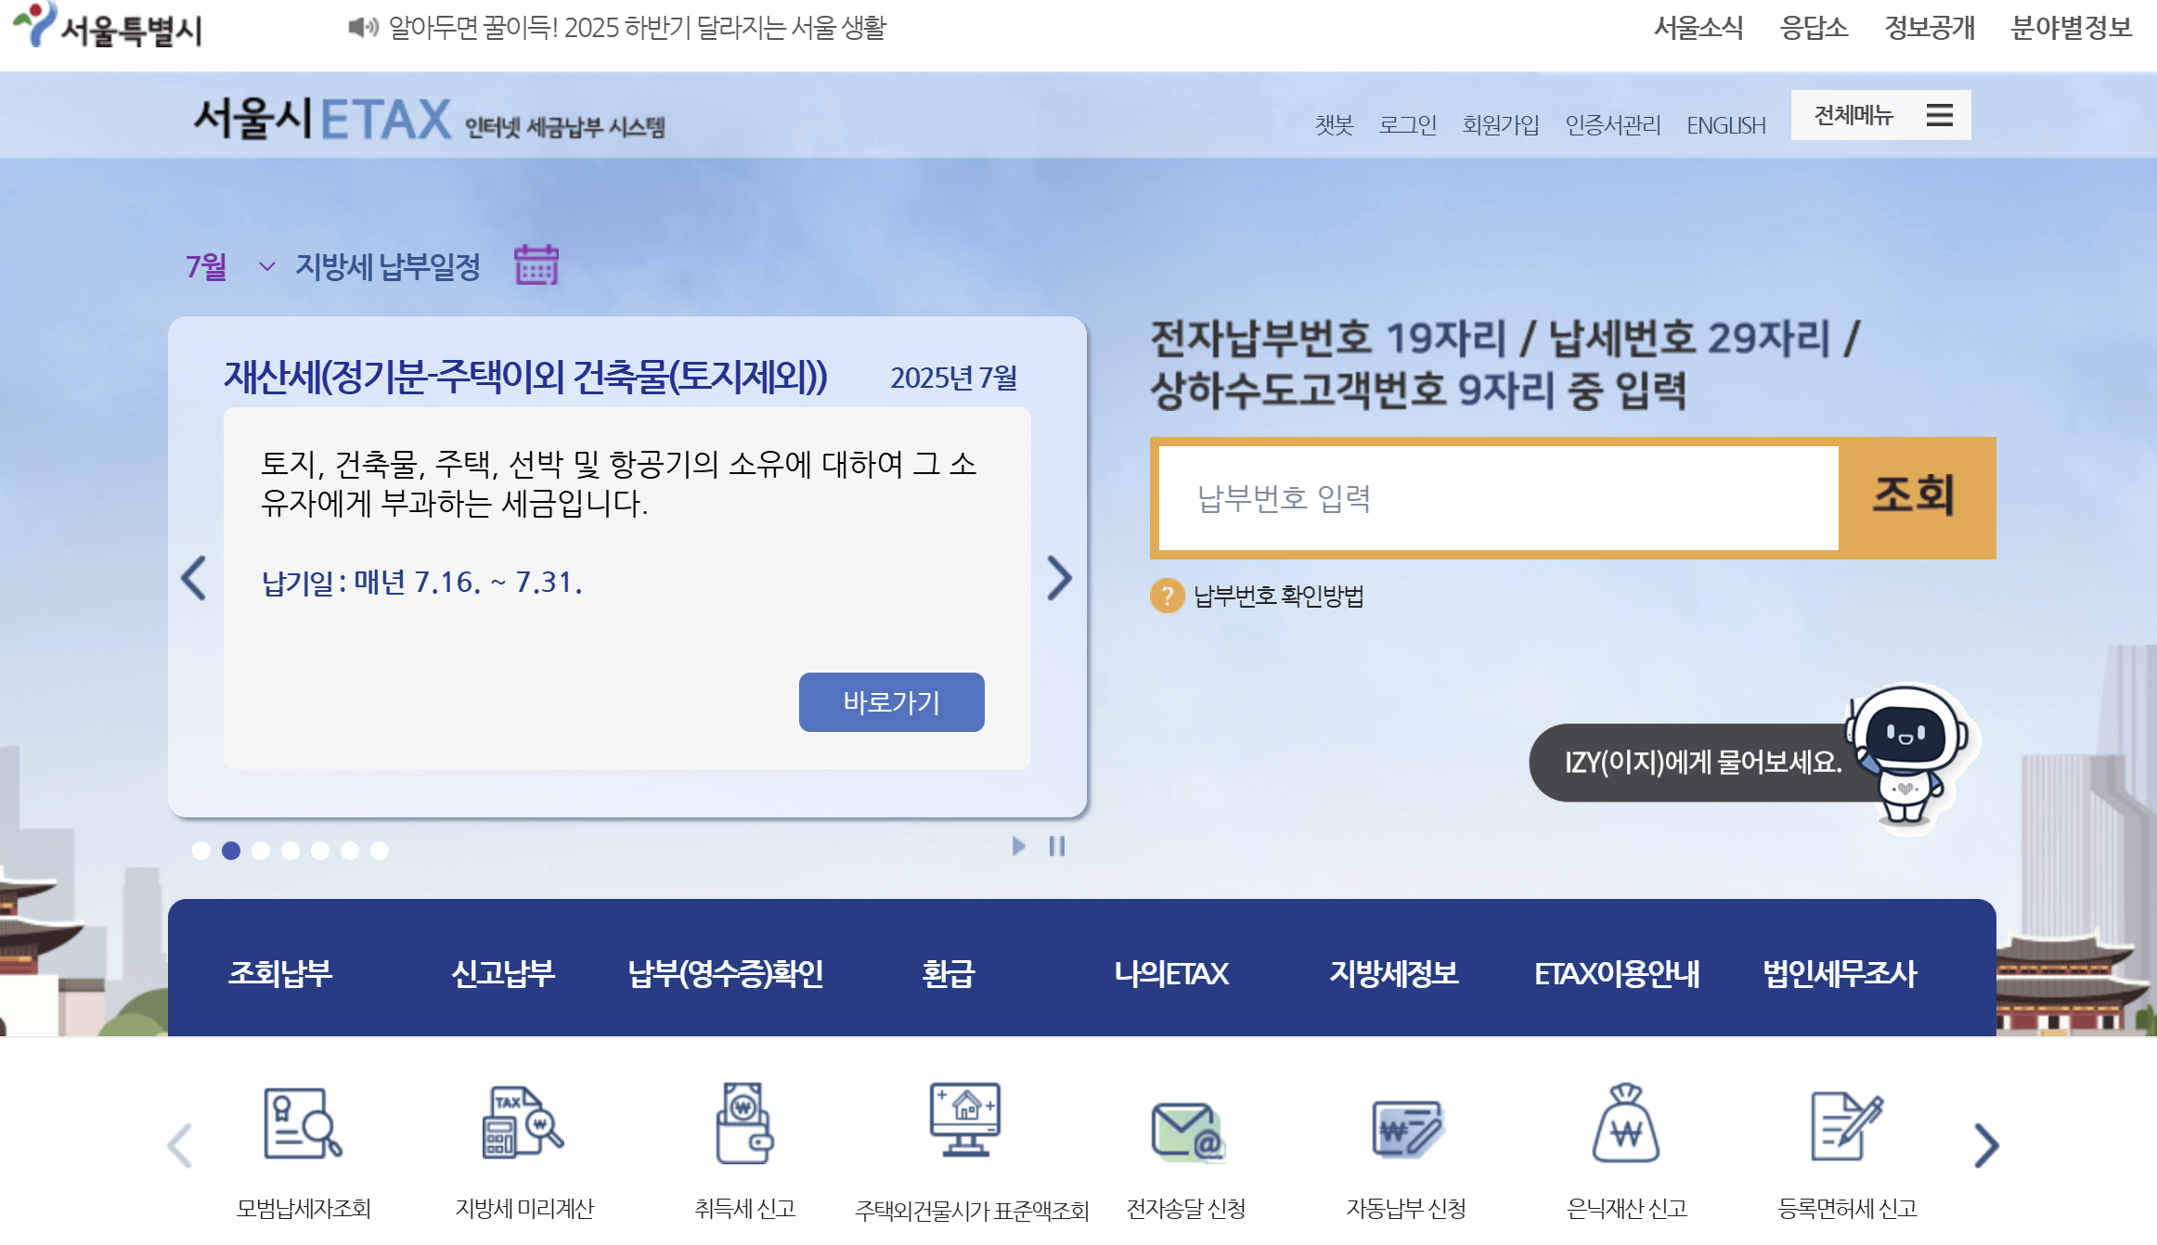This screenshot has width=2157, height=1245.
Task: Select the first slide indicator dot
Action: click(x=200, y=851)
